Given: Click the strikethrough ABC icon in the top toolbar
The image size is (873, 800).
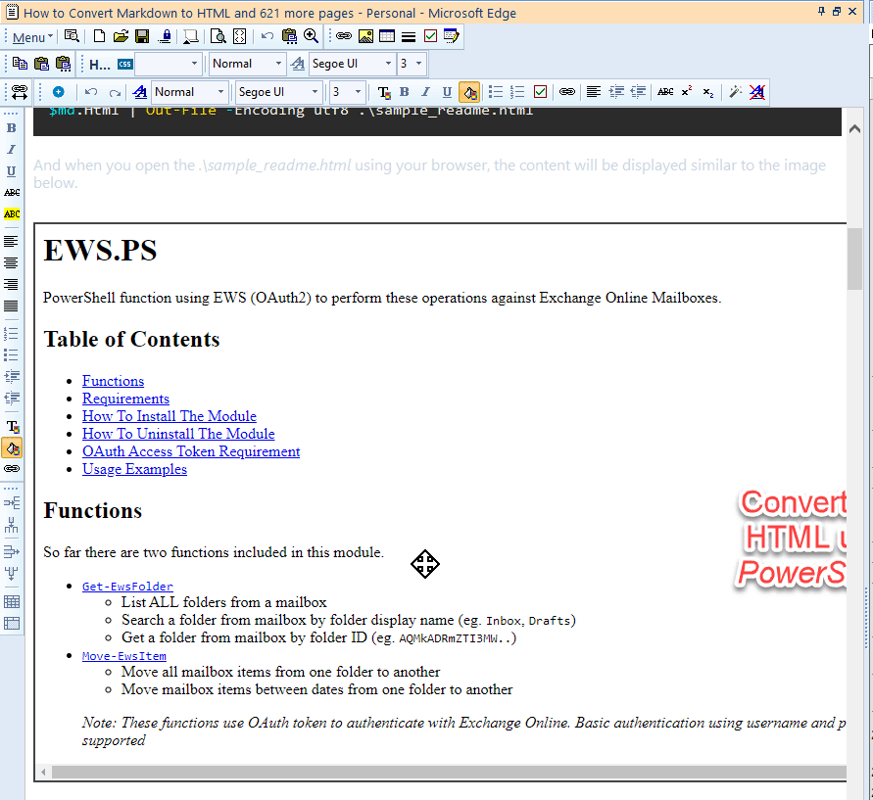Looking at the screenshot, I should pos(665,92).
